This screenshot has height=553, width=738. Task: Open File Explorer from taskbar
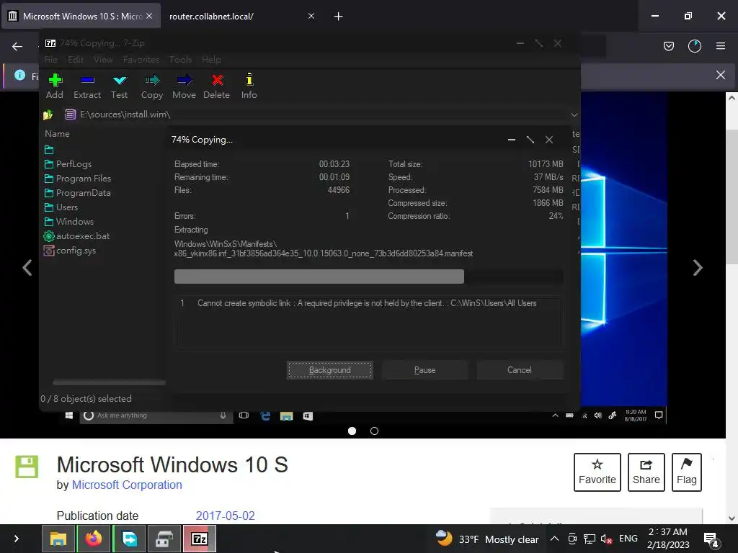58,539
